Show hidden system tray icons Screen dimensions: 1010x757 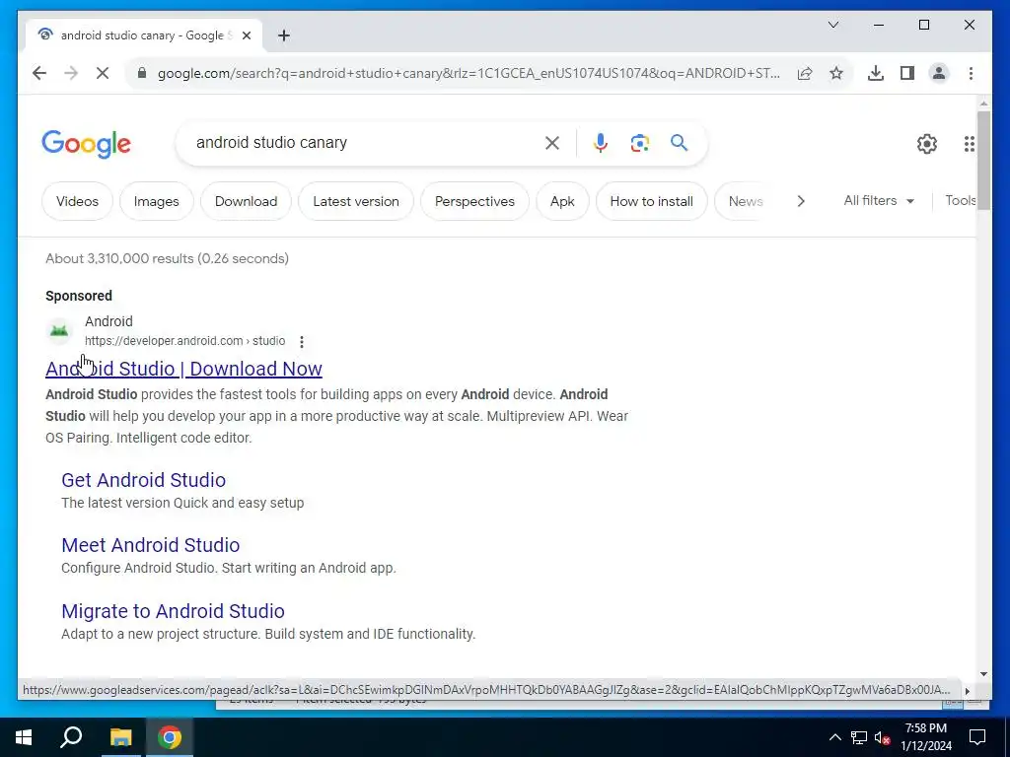tap(834, 737)
